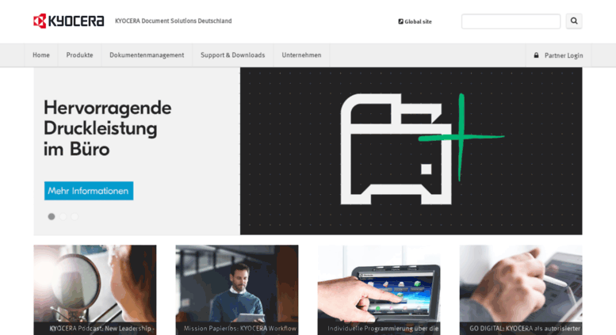The height and width of the screenshot is (335, 616).
Task: Open the Mission Papierlos workflow tile
Action: tap(237, 289)
